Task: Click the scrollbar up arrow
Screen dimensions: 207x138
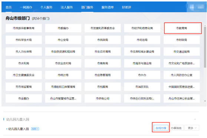Action: [205, 26]
